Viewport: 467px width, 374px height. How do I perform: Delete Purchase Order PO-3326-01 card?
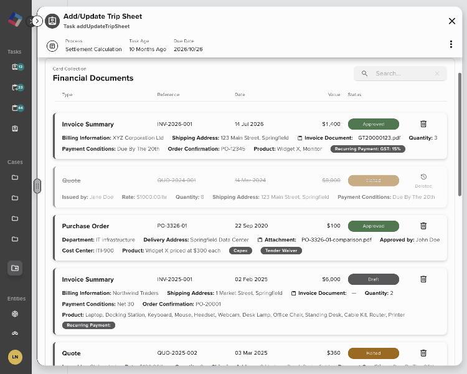point(423,226)
